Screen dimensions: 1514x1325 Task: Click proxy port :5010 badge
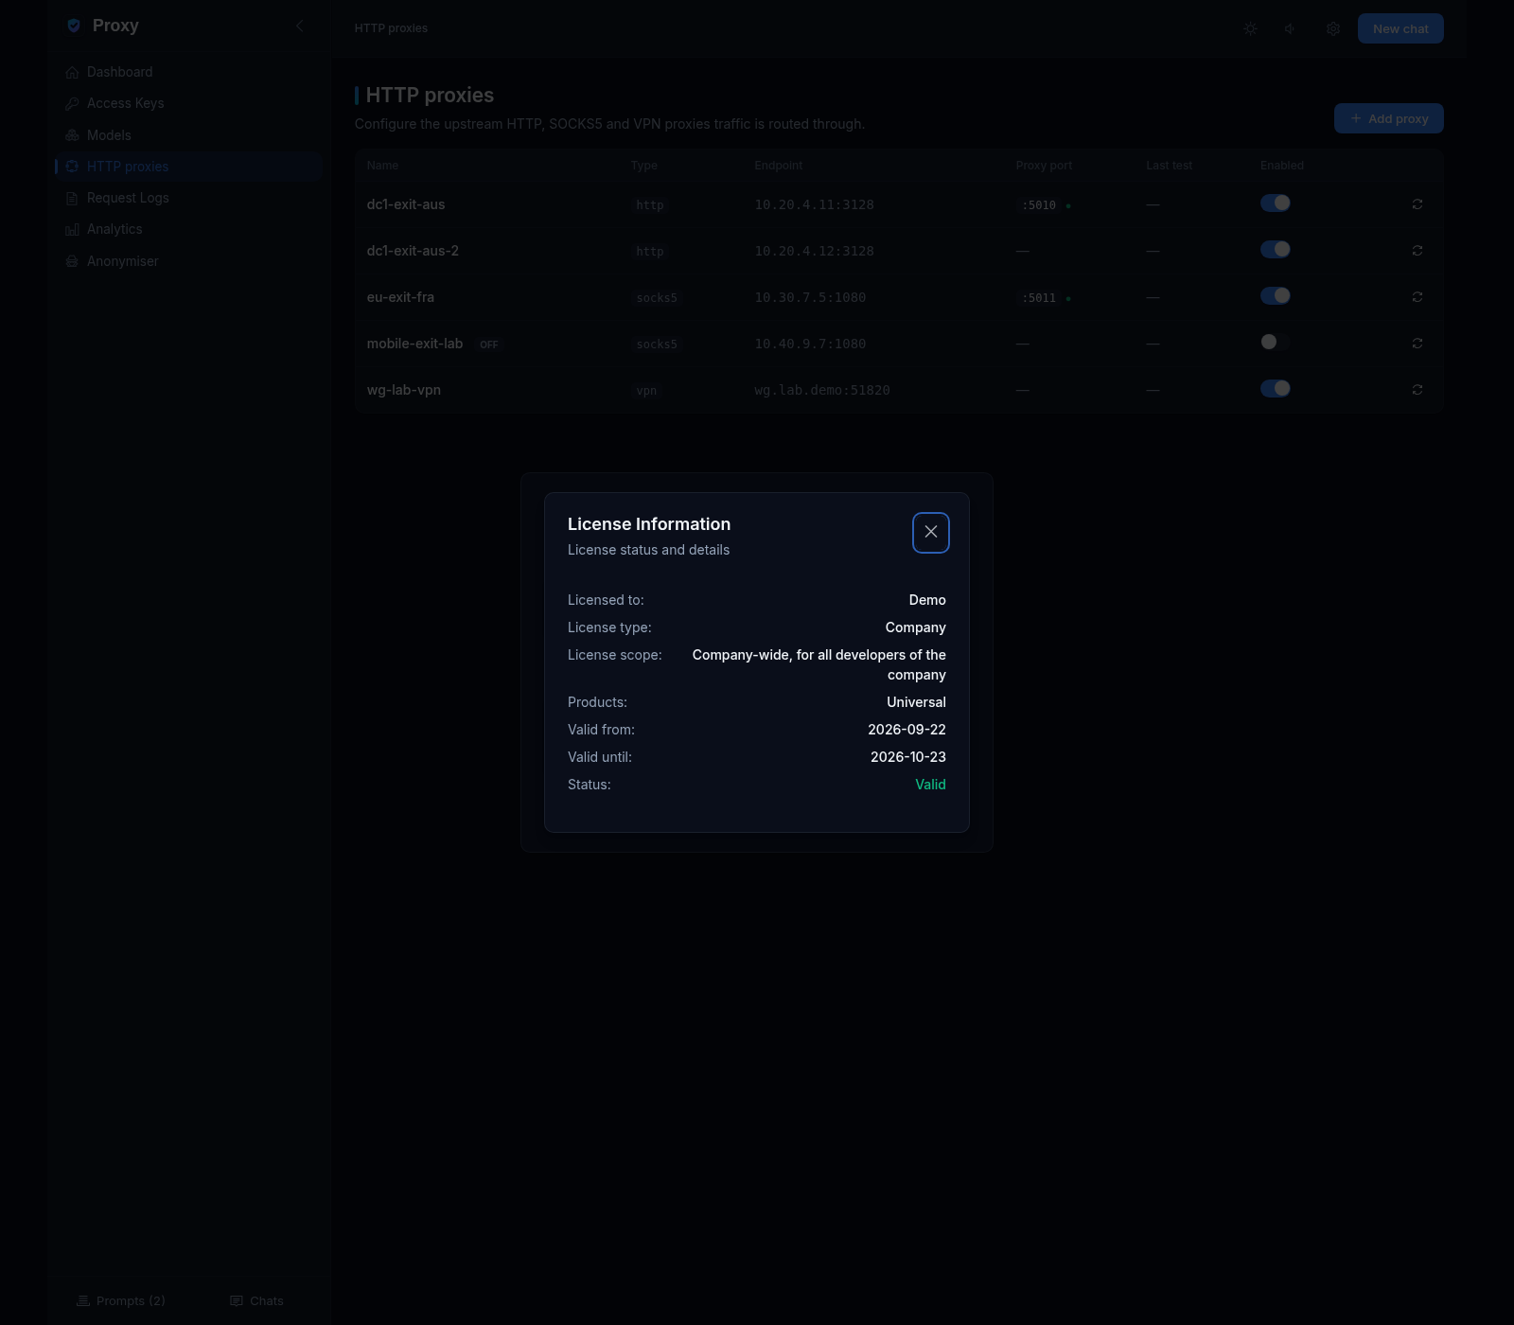(x=1039, y=205)
